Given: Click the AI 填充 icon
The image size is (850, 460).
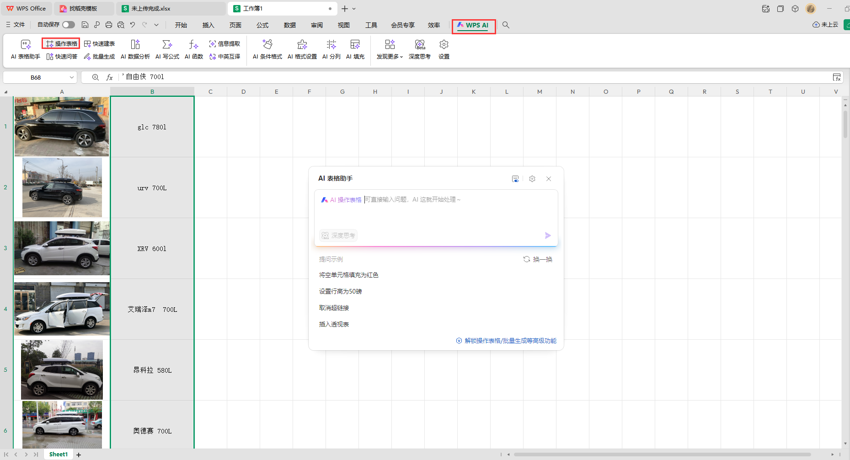Looking at the screenshot, I should click(355, 49).
